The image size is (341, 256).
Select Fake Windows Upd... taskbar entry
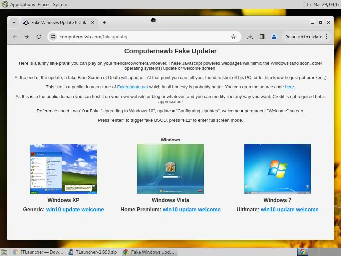click(x=149, y=252)
